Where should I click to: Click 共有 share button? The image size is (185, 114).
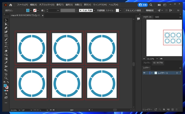[143, 5]
